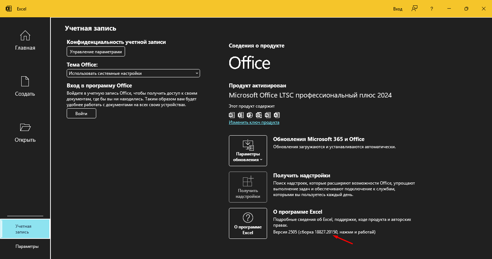Click the Excel logo in title bar
Viewport: 492px width, 259px height.
[9, 9]
